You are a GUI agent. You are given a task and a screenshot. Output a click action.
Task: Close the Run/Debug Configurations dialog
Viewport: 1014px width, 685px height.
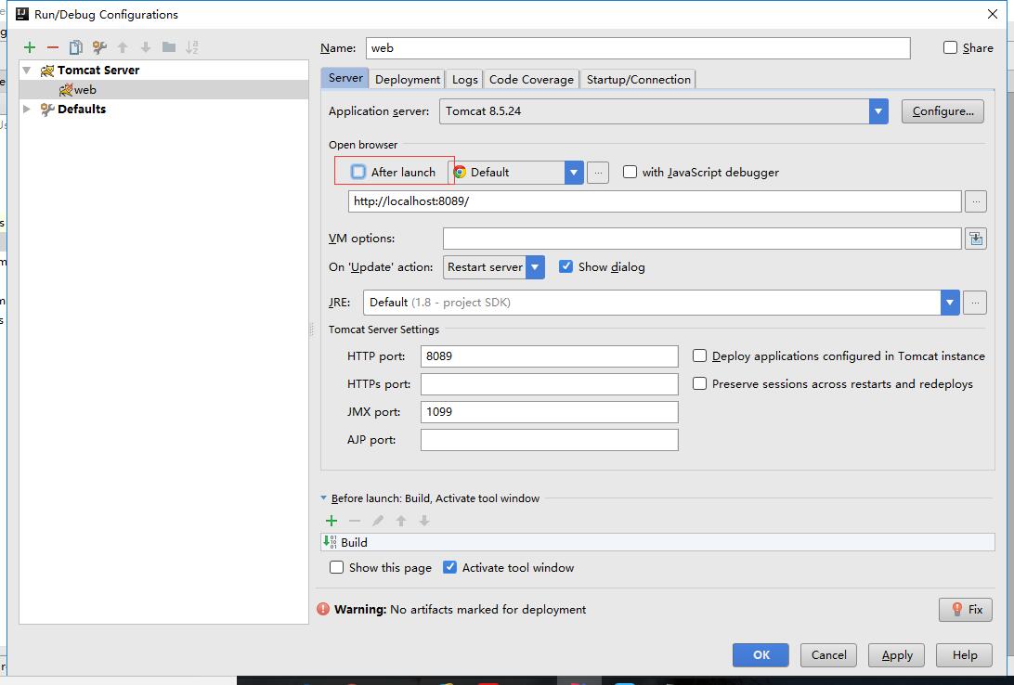992,14
